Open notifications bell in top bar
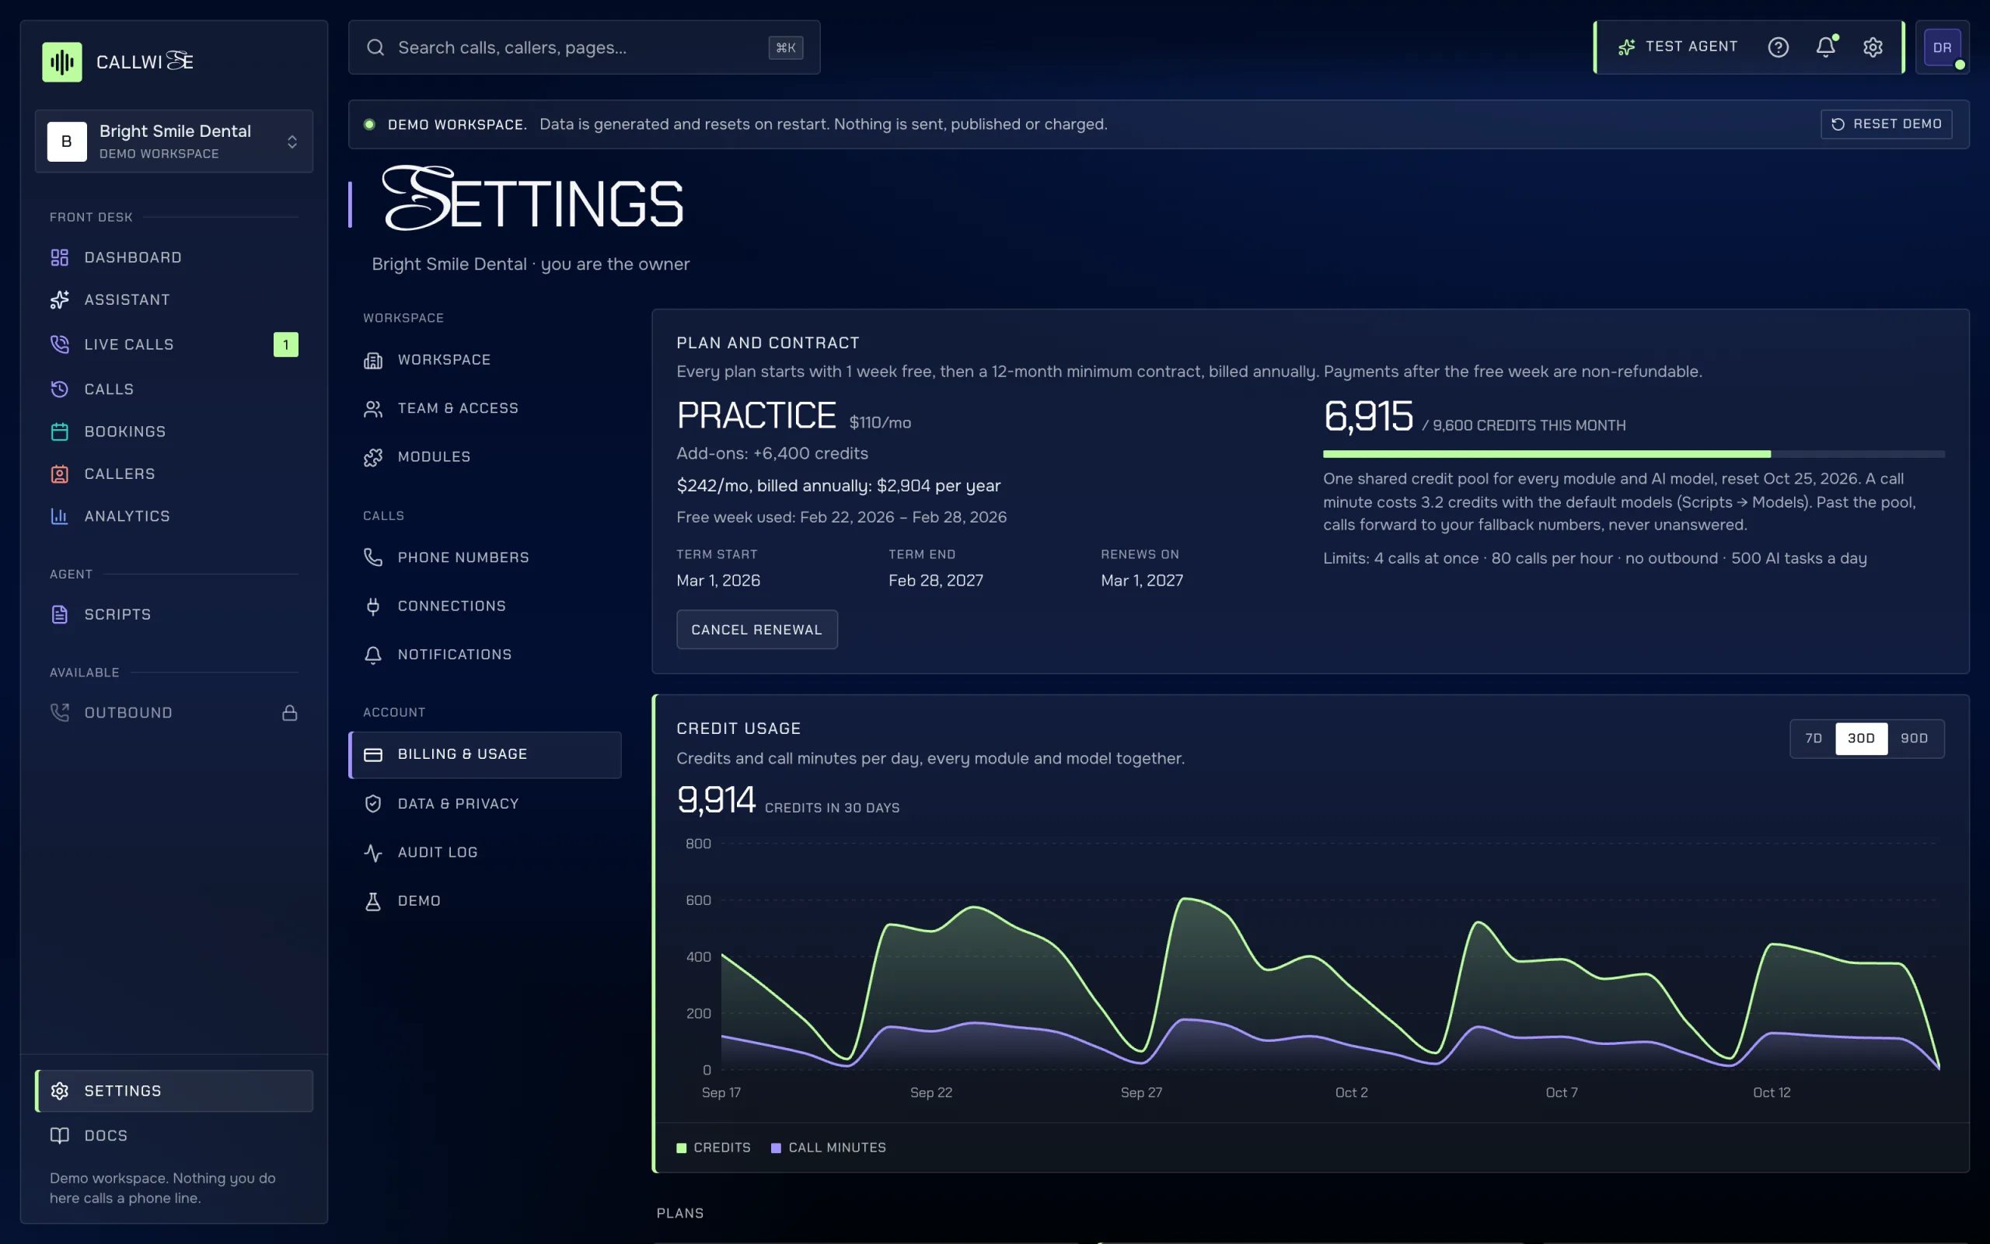Viewport: 1990px width, 1244px height. (1825, 47)
